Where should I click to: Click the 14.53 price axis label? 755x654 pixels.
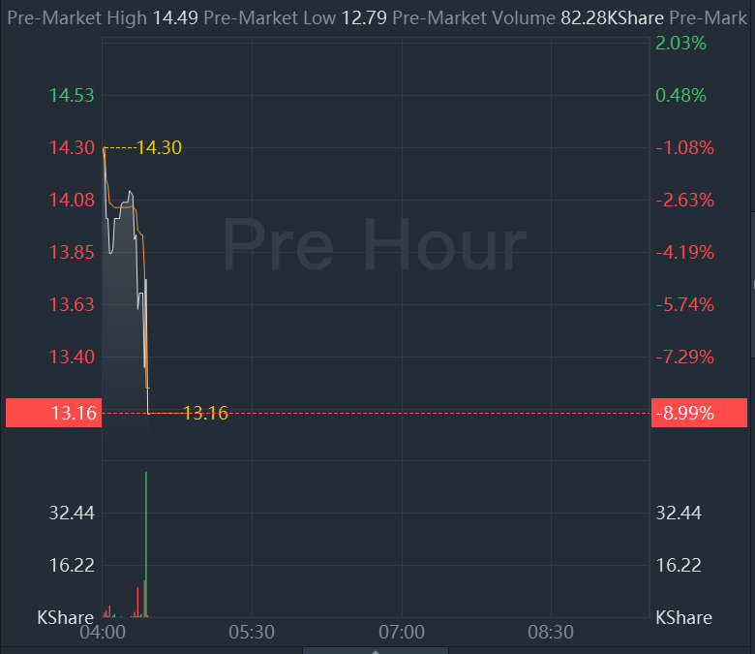tap(72, 95)
